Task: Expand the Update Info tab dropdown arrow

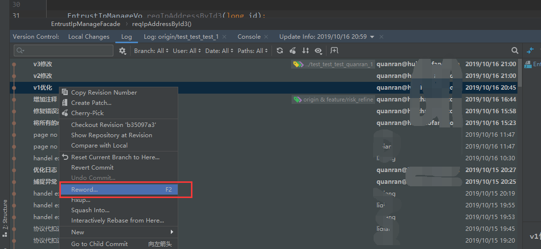Action: [372, 37]
